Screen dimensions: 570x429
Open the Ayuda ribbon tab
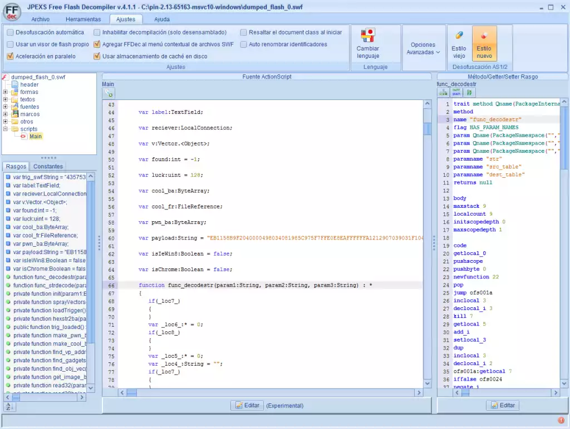click(162, 19)
